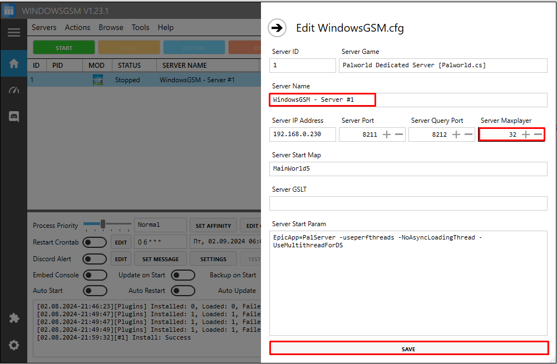Increase Server Query Port with plus
The height and width of the screenshot is (364, 557).
(x=456, y=134)
